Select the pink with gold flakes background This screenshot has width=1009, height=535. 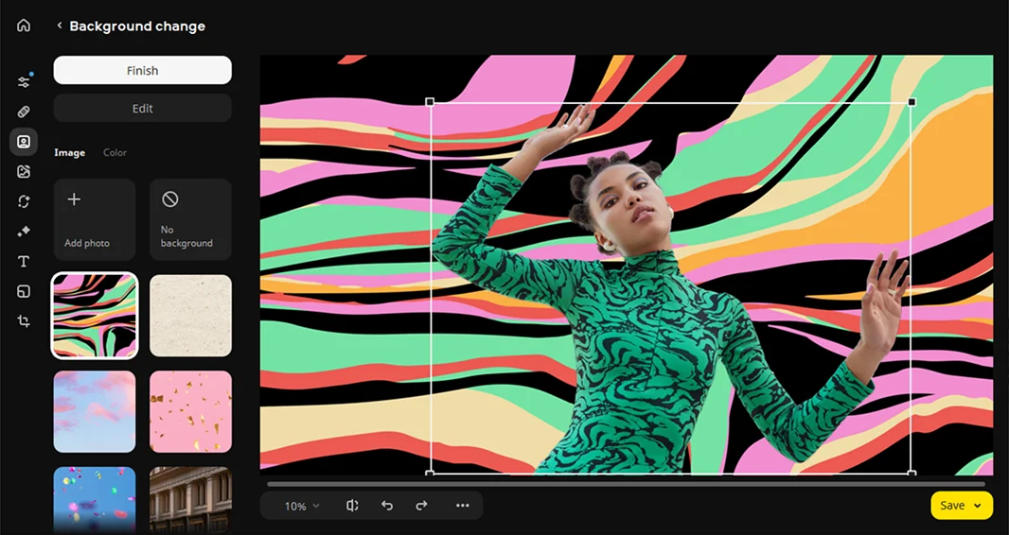tap(190, 412)
